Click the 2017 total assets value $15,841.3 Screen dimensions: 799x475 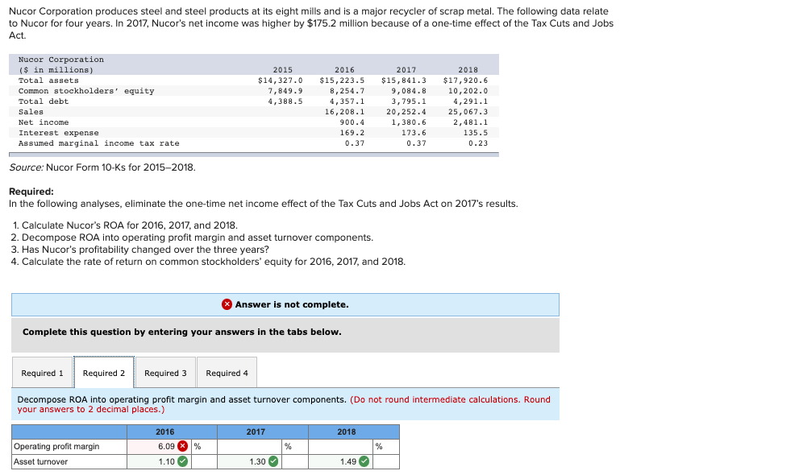tap(404, 81)
